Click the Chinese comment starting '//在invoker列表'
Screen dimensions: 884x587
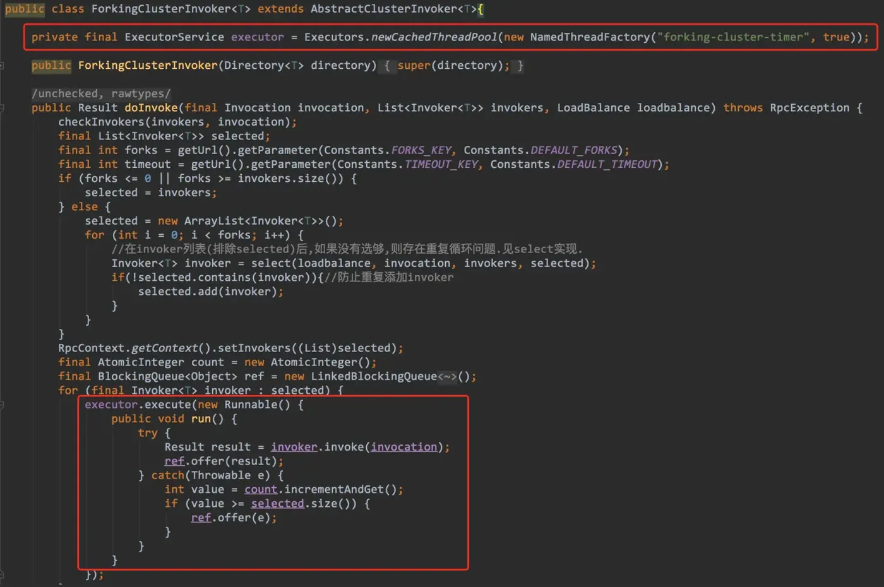[347, 249]
